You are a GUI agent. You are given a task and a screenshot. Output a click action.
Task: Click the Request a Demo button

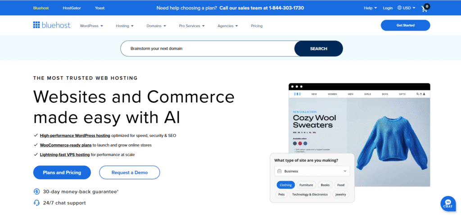129,172
